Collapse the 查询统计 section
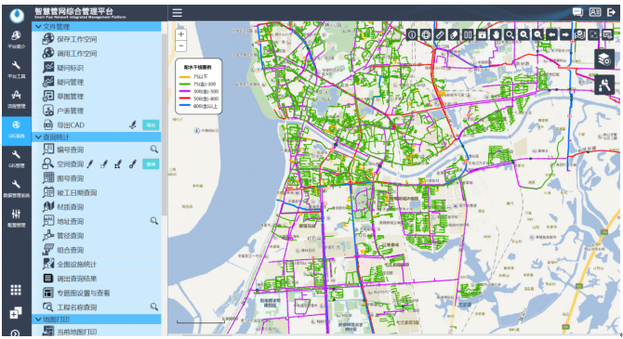This screenshot has width=623, height=339. (x=97, y=137)
